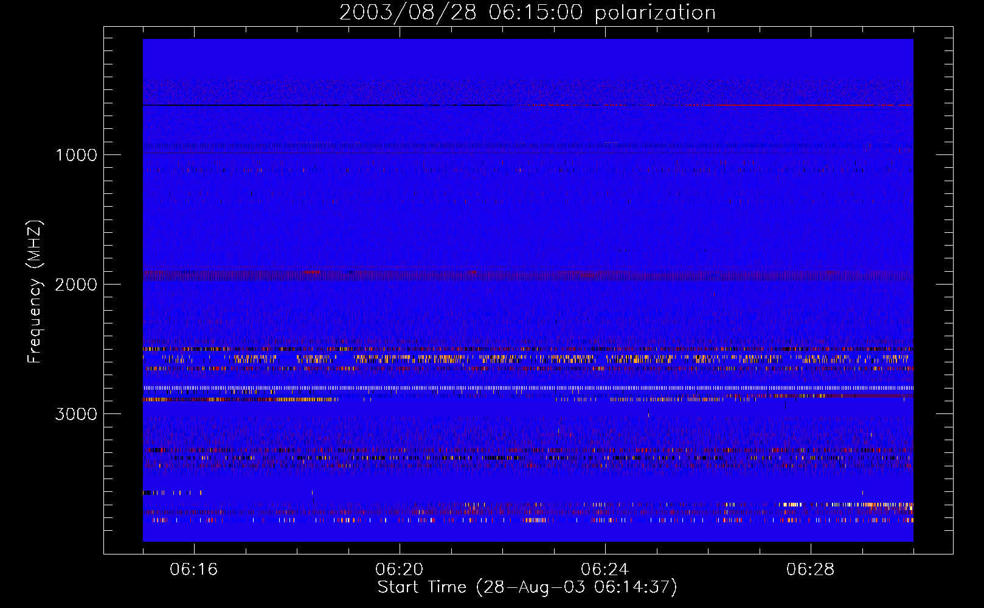The image size is (984, 608).
Task: Click the '1000' frequency axis label
Action: point(76,155)
